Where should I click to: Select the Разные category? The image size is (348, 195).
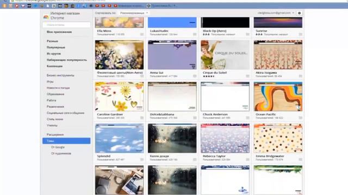click(x=52, y=41)
